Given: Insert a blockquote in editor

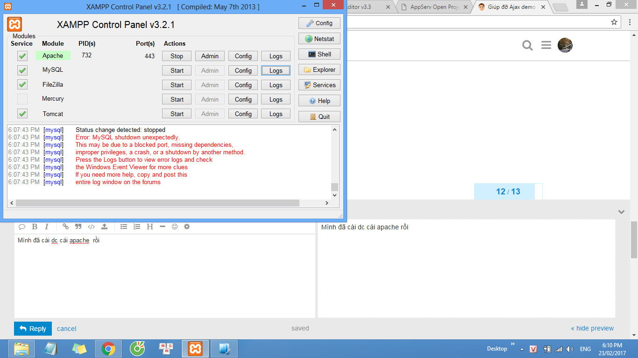Looking at the screenshot, I should pos(78,227).
